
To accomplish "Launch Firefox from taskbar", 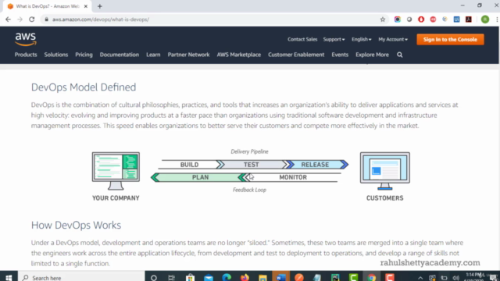I will click(245, 278).
